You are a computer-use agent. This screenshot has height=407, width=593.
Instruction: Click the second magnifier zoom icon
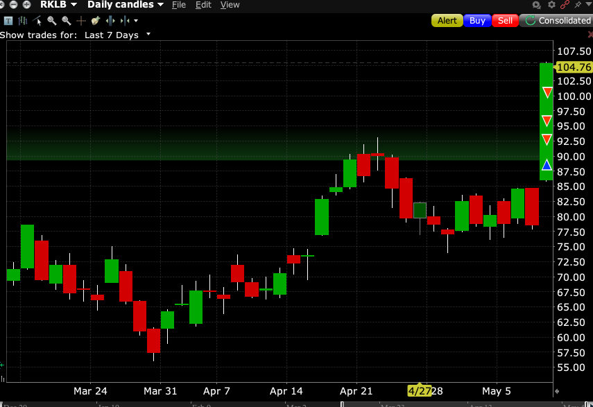pos(66,21)
